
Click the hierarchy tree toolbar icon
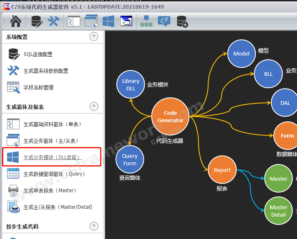(146, 21)
